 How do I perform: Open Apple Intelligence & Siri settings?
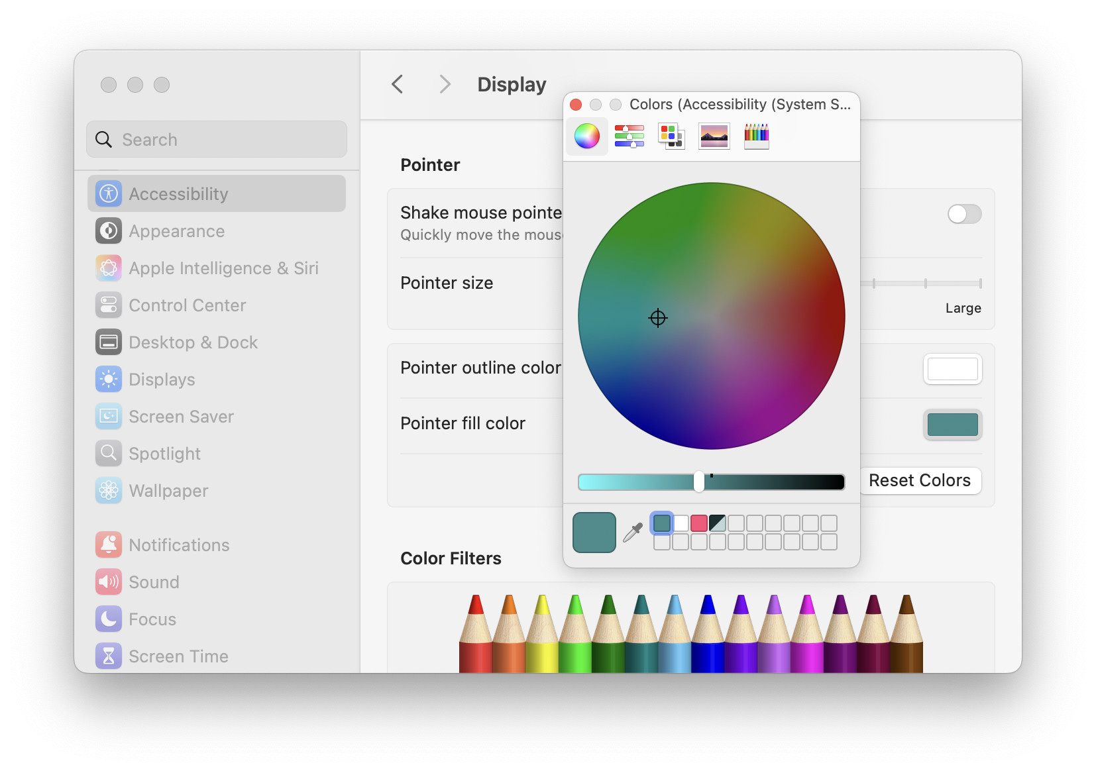point(216,268)
